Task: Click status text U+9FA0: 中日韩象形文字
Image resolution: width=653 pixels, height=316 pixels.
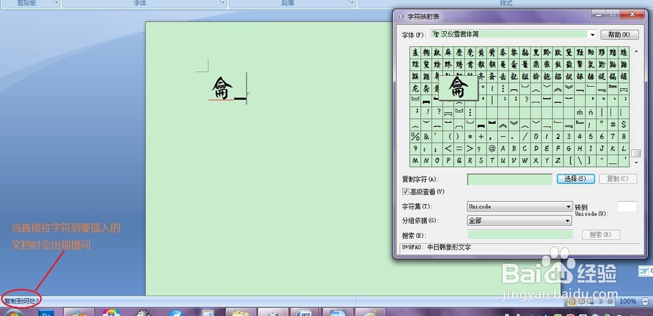Action: pyautogui.click(x=436, y=247)
